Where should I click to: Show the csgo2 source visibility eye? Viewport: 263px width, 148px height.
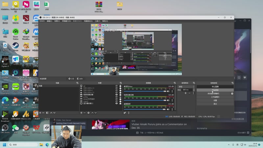[x=117, y=101]
